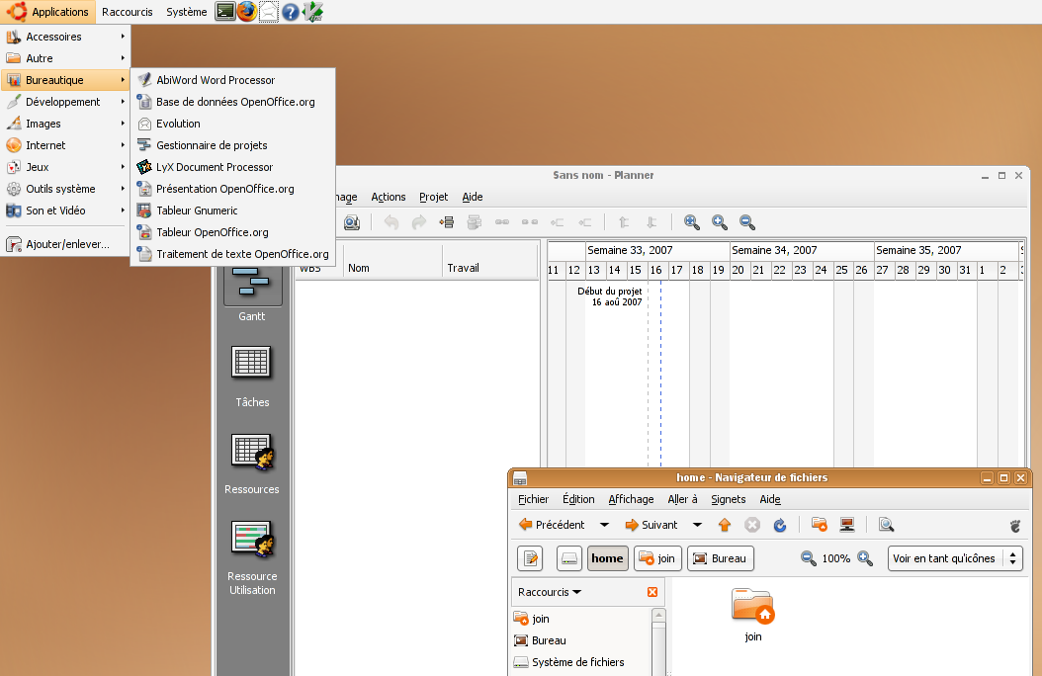Open 'Voir en tant qu'icônes' view selector
The image size is (1042, 676).
tap(955, 558)
